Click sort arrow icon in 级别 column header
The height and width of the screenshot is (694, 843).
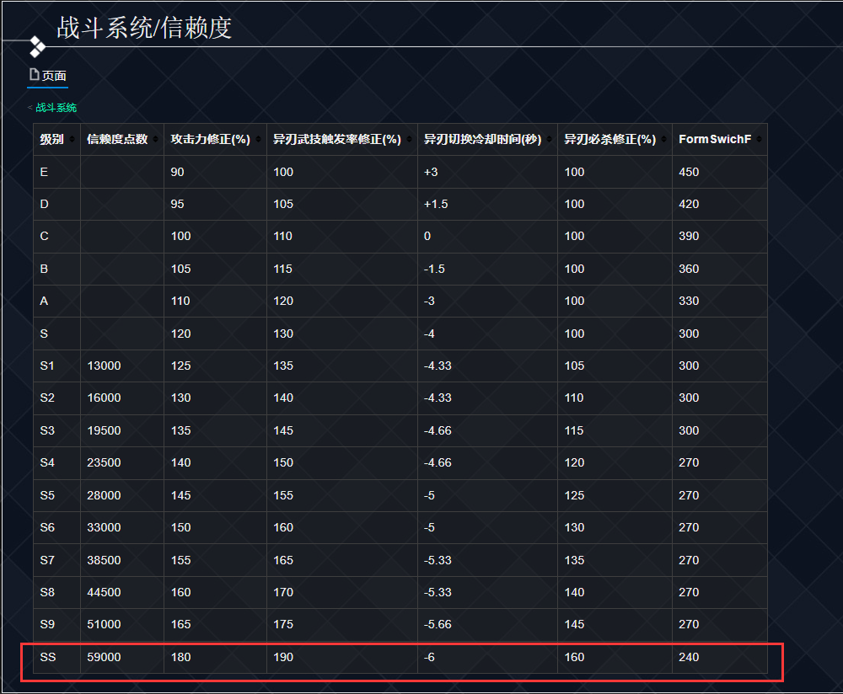[72, 140]
